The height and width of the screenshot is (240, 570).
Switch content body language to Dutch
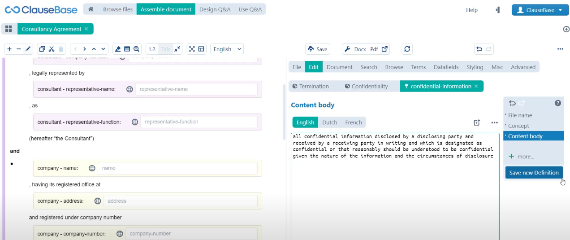pyautogui.click(x=329, y=122)
